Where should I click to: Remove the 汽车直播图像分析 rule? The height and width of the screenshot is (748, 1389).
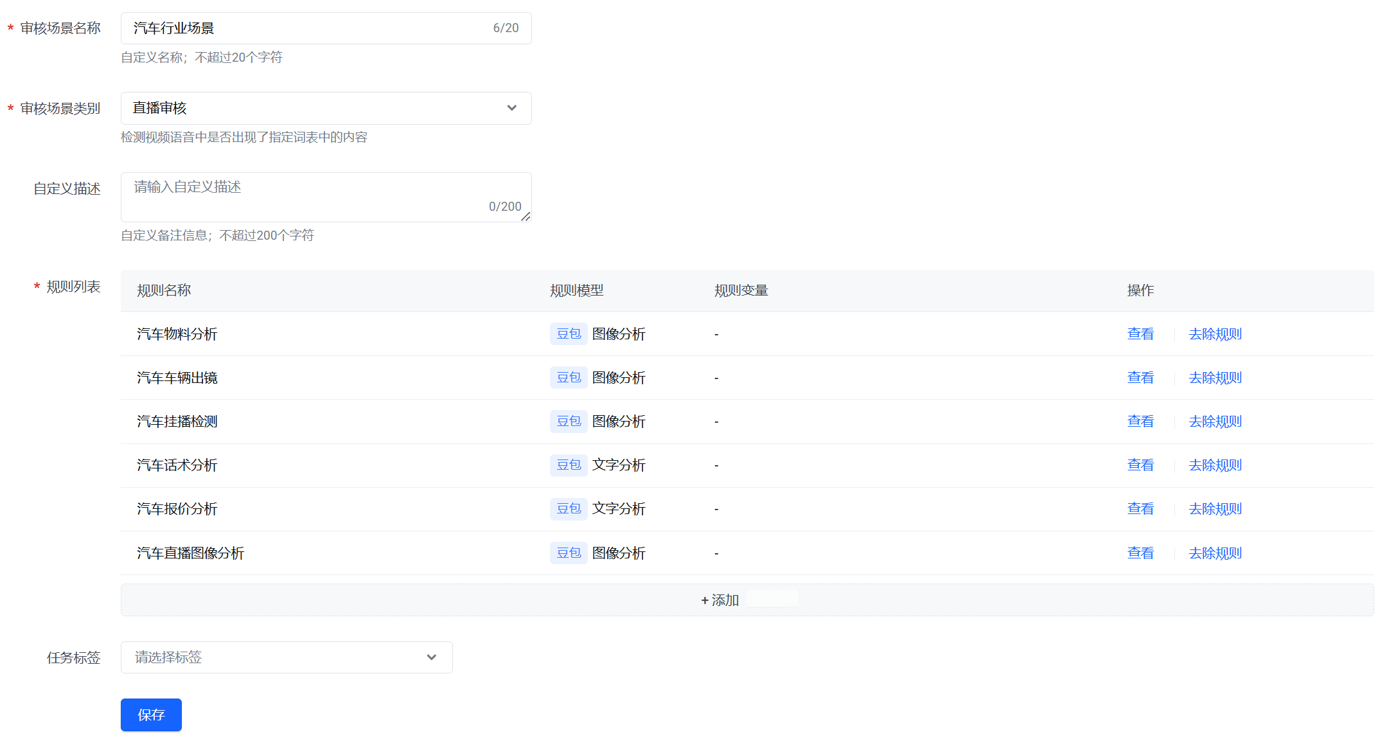[x=1215, y=553]
